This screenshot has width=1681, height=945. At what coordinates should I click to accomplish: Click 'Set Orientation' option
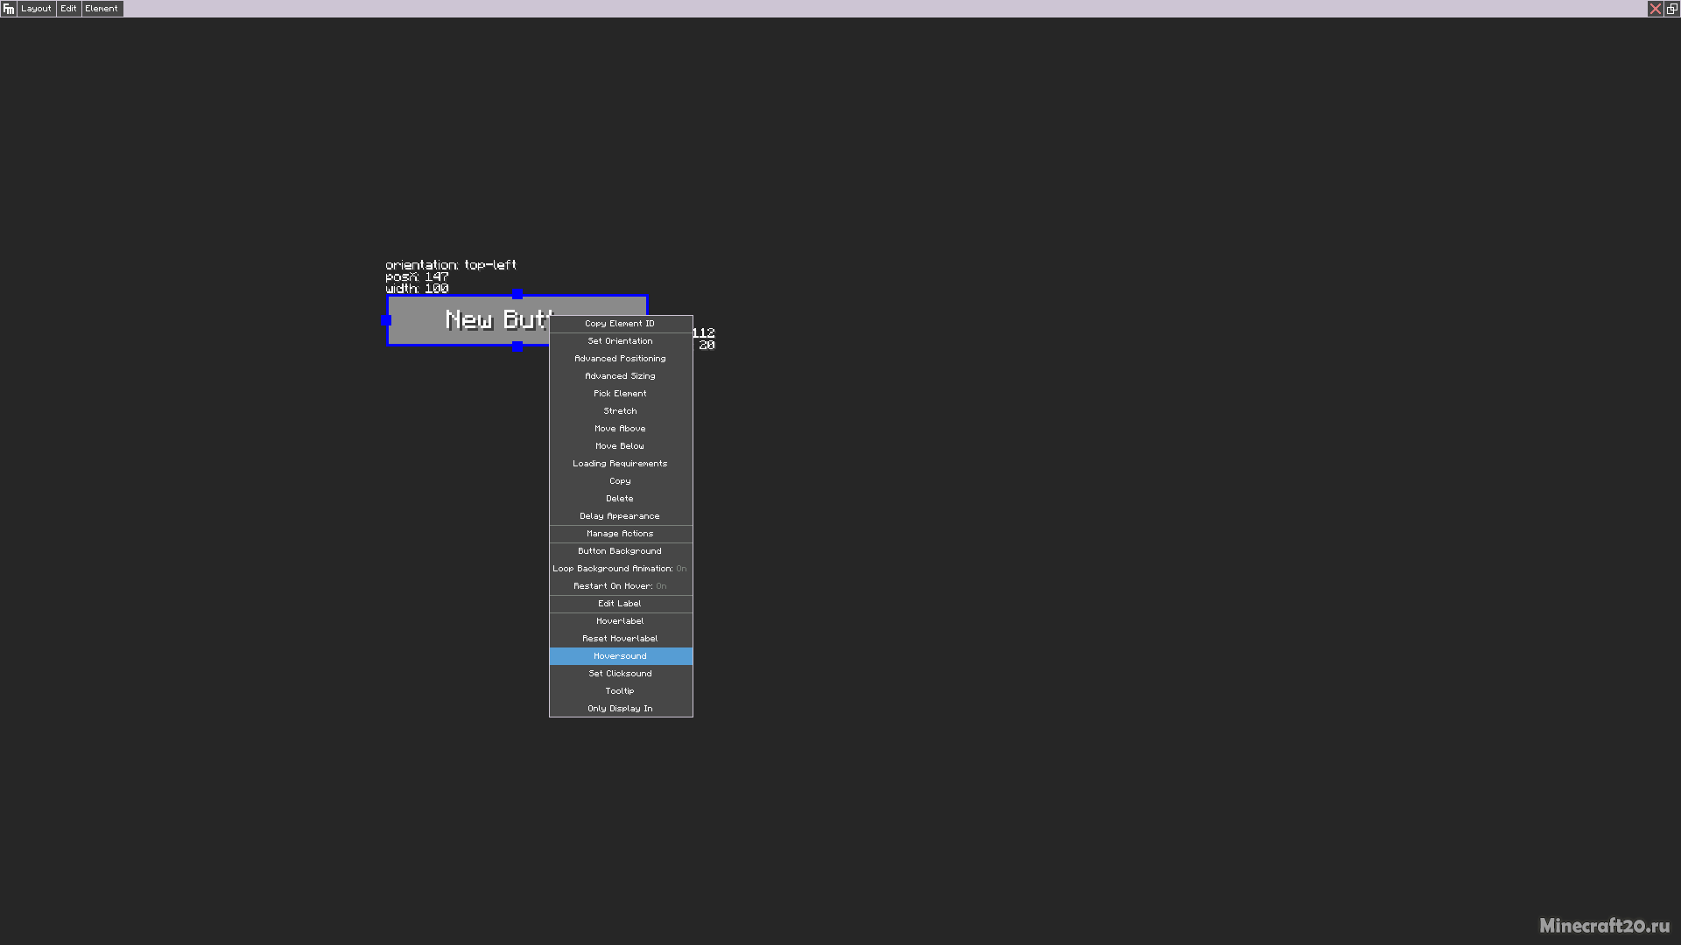pyautogui.click(x=620, y=340)
